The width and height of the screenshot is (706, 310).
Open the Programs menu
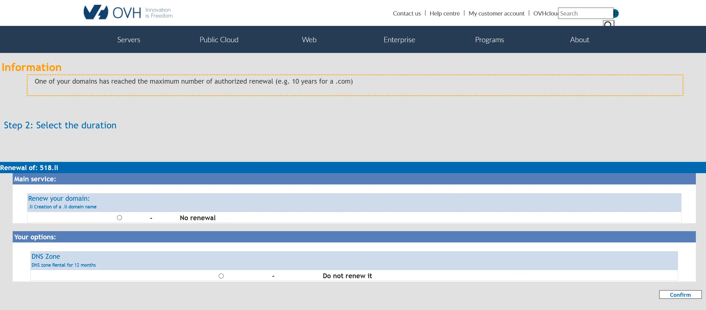490,40
